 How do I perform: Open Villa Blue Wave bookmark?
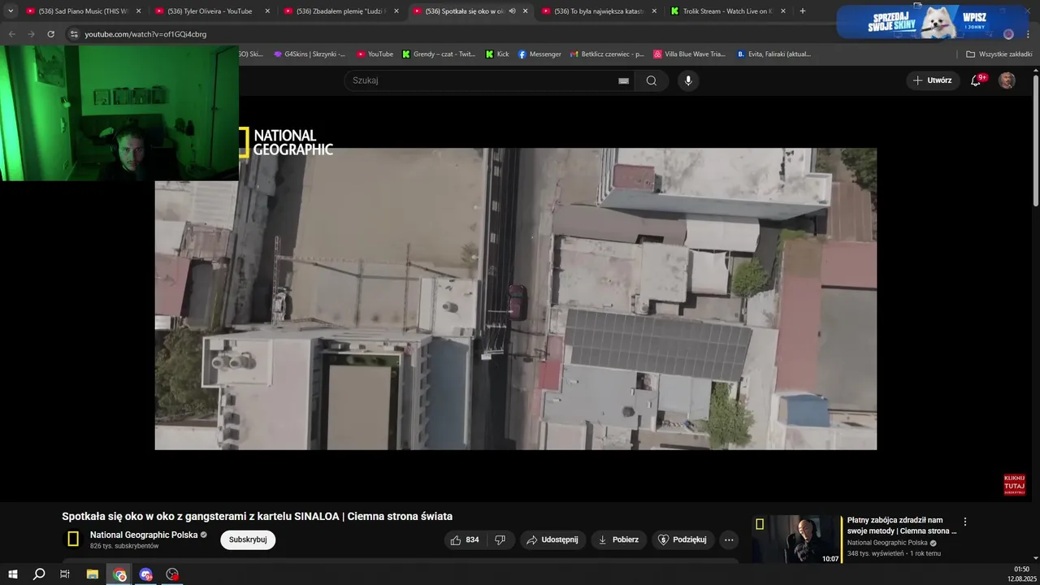pyautogui.click(x=690, y=54)
